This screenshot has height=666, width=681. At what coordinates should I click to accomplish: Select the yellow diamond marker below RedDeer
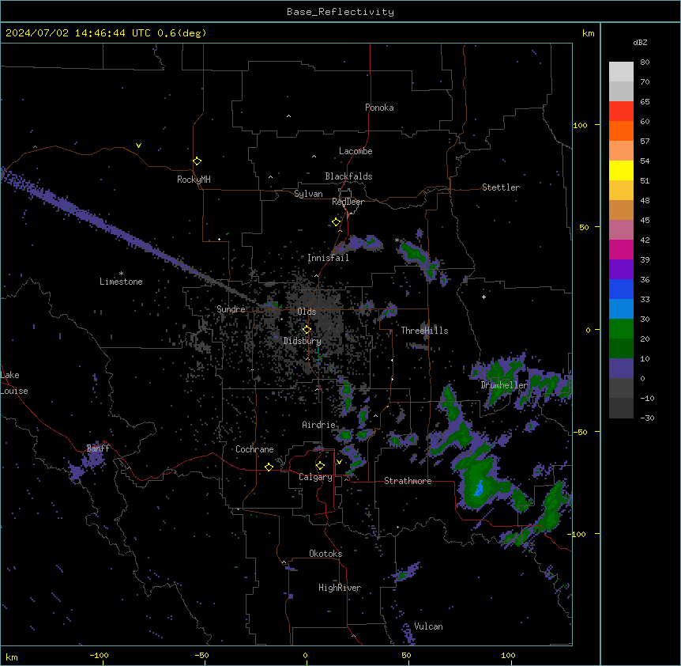tap(336, 222)
